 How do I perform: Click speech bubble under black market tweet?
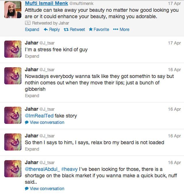[x=27, y=189]
